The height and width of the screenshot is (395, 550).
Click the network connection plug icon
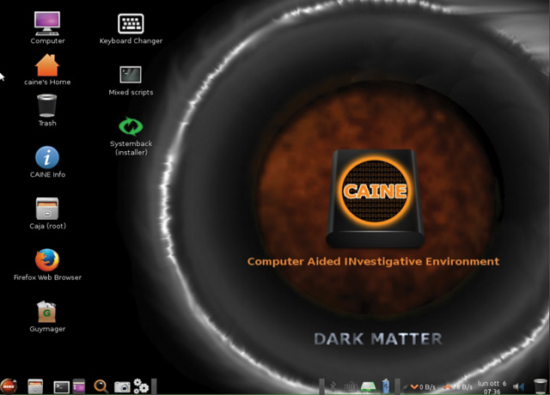[405, 387]
